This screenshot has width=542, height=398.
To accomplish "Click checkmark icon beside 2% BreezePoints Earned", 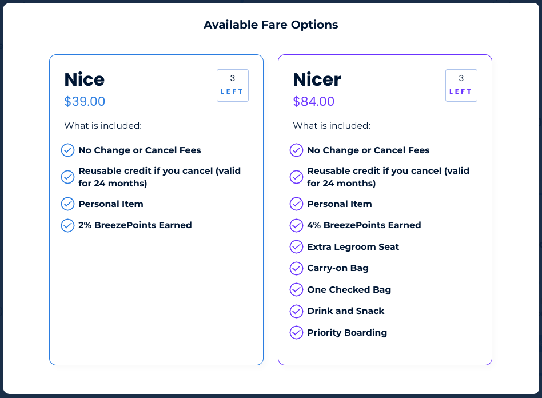I will pyautogui.click(x=67, y=225).
